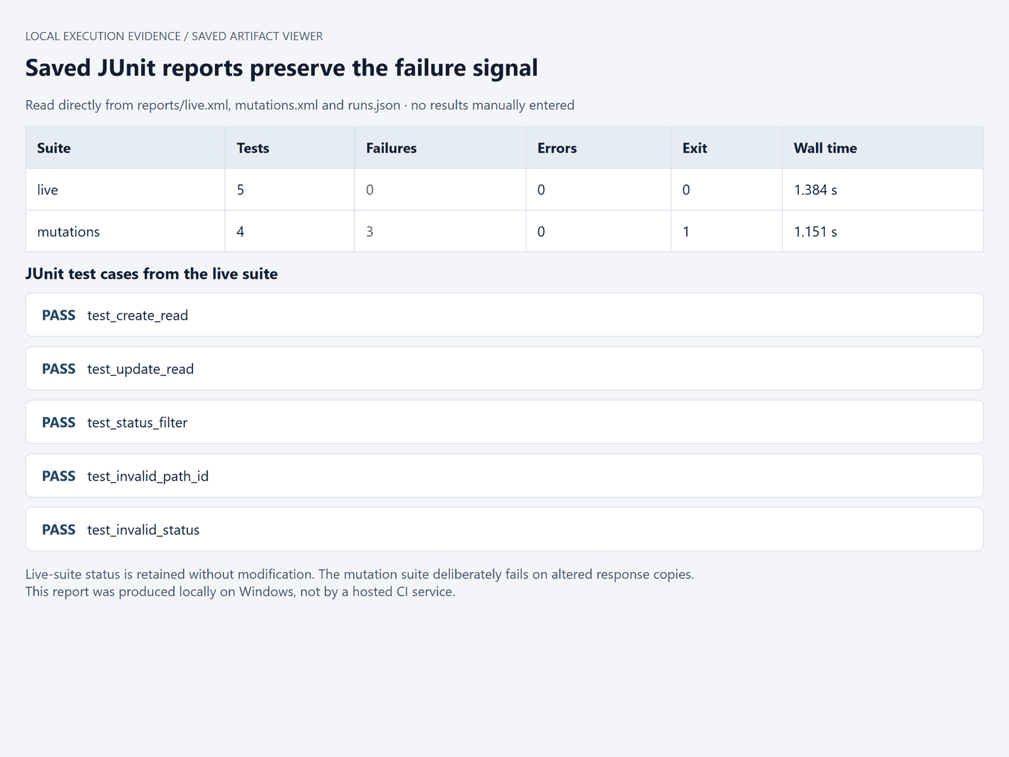Click the Local Execution Evidence breadcrumb text
Viewport: 1009px width, 757px height.
pyautogui.click(x=103, y=36)
